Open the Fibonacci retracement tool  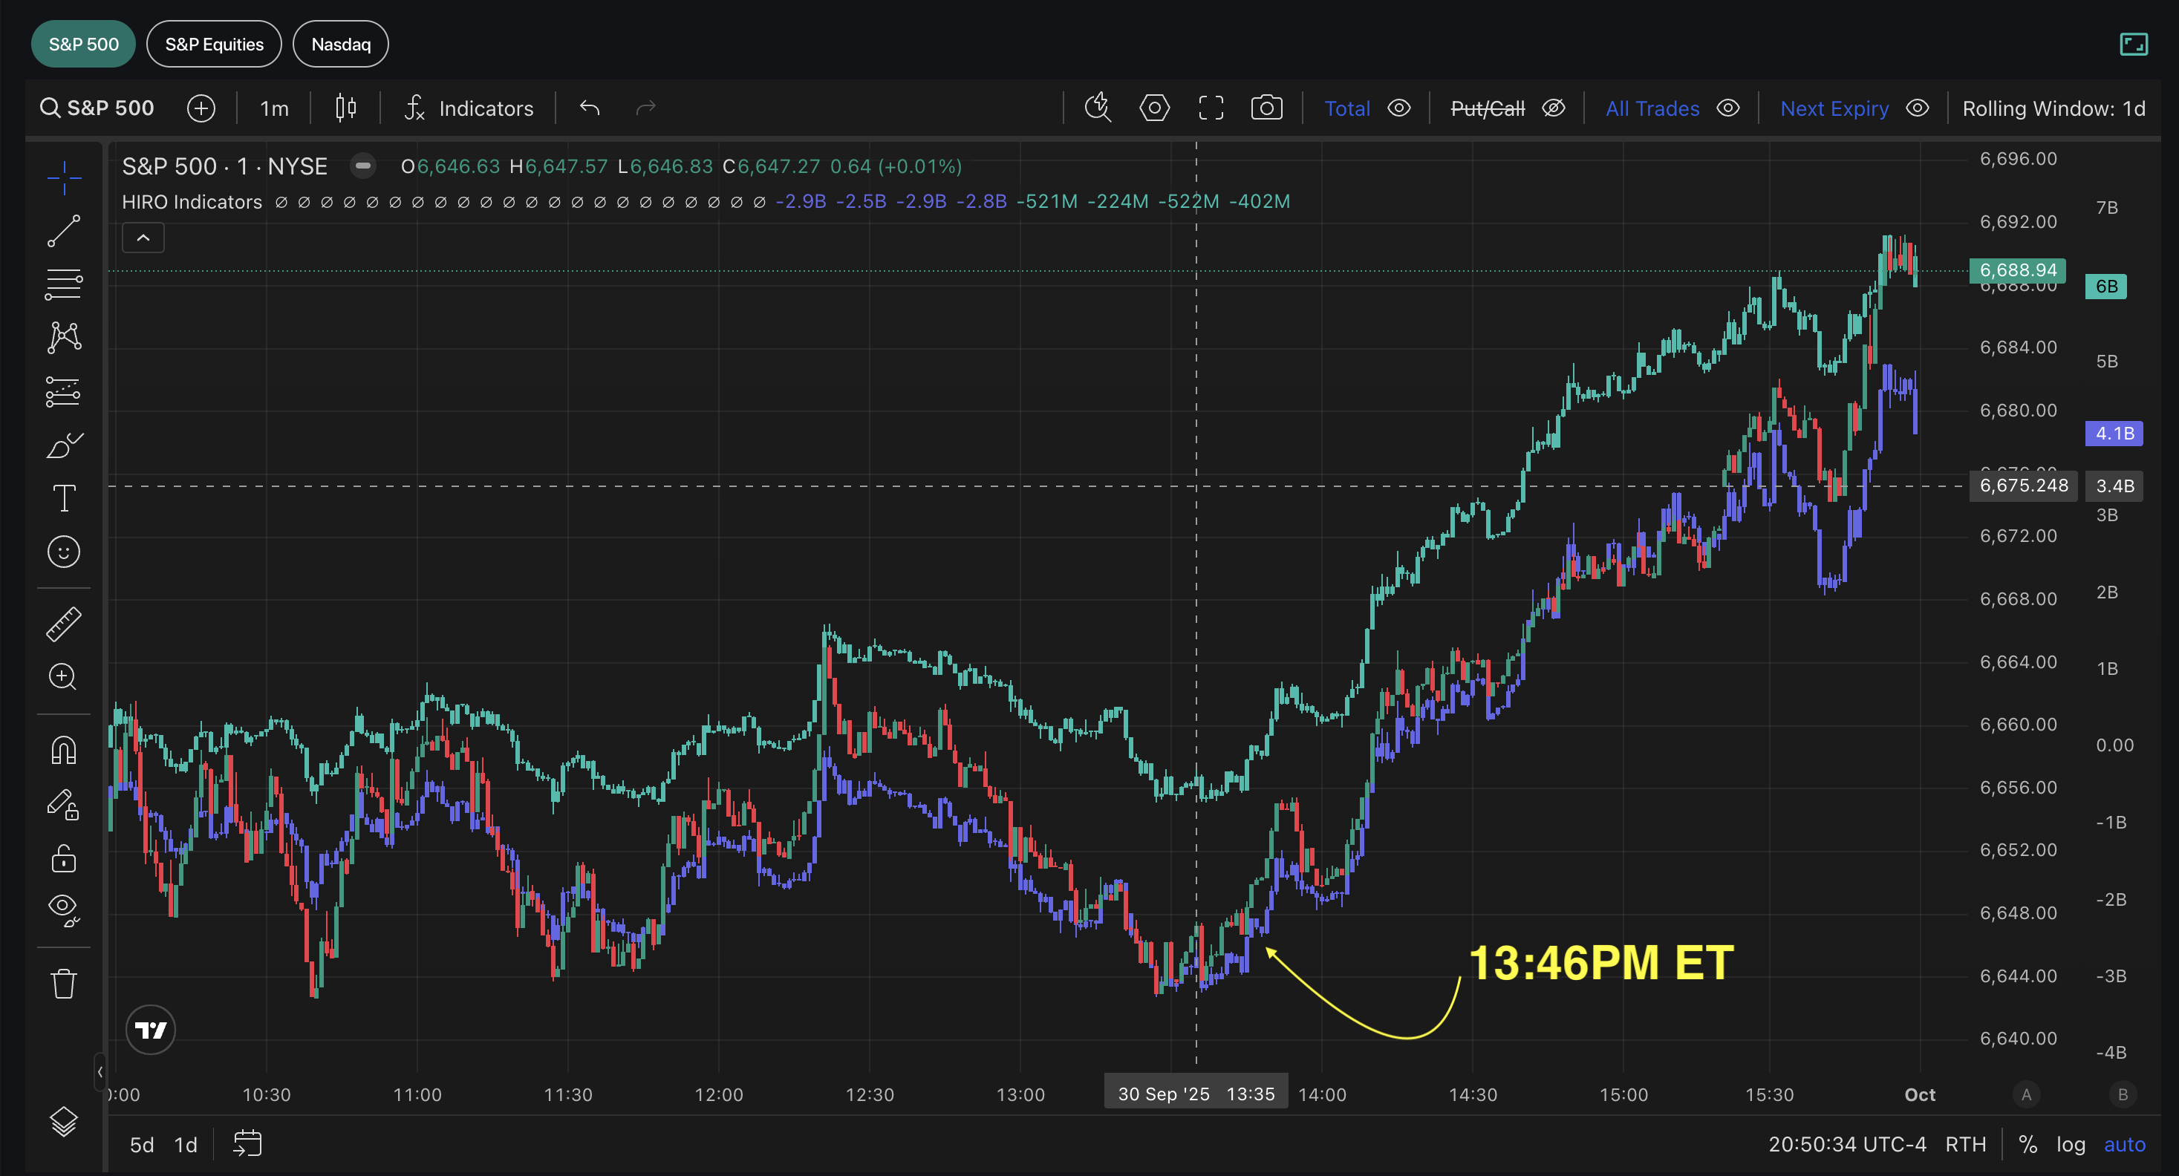coord(63,284)
